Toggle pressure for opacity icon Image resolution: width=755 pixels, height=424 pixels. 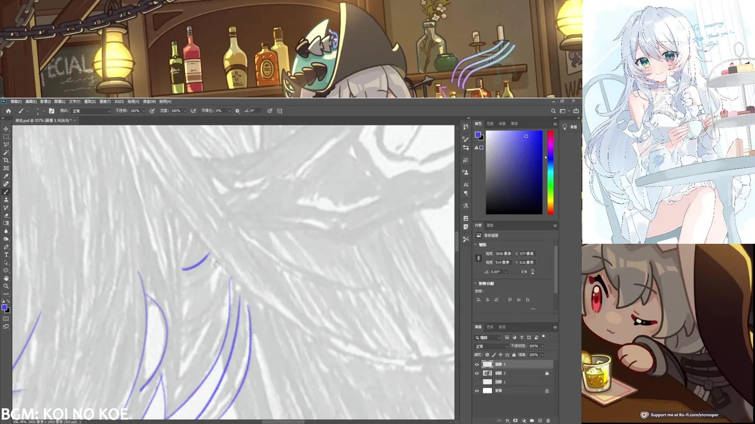pyautogui.click(x=152, y=111)
